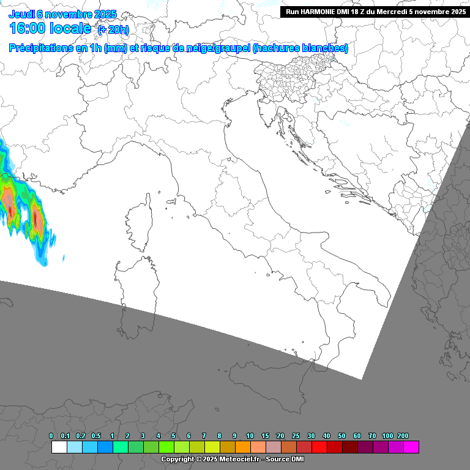Image resolution: width=470 pixels, height=470 pixels.
Task: Pick the lightest blue legend swatch
Action: (x=75, y=447)
